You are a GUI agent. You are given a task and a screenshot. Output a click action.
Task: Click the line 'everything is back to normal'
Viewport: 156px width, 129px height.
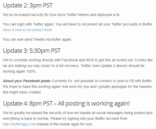tap(65, 118)
